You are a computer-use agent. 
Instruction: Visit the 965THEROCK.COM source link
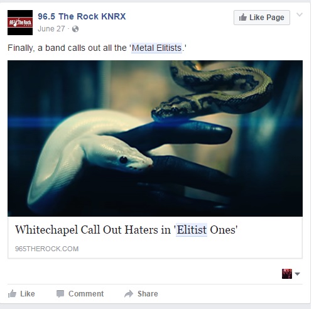coord(47,249)
